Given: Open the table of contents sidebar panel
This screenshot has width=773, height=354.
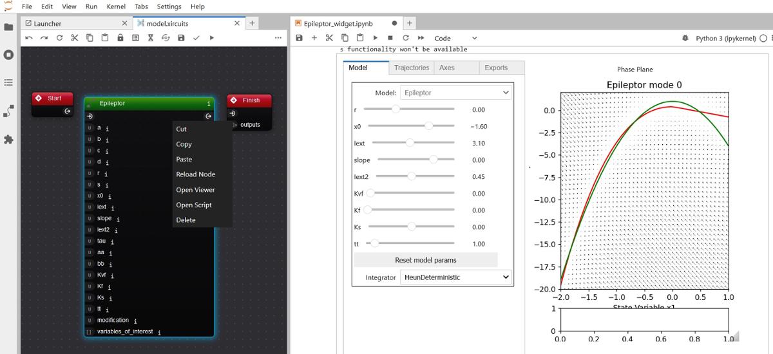Looking at the screenshot, I should (x=8, y=82).
